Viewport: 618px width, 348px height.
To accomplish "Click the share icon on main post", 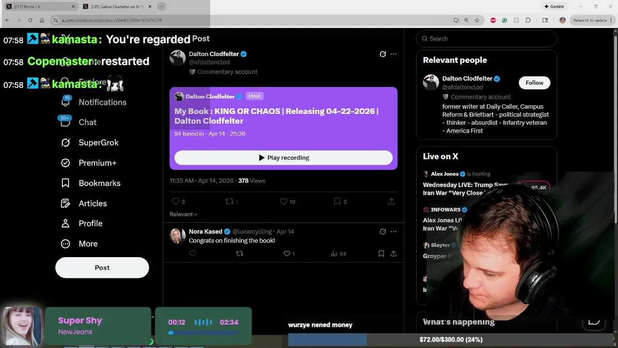I will tap(392, 201).
